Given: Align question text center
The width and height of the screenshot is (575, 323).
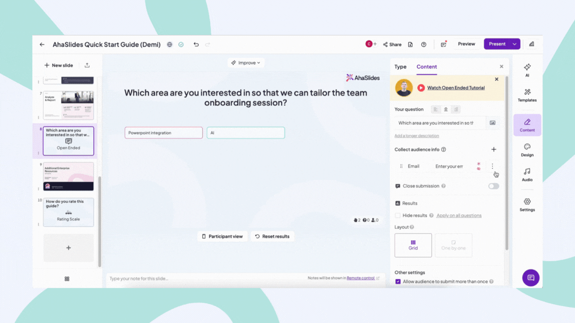Looking at the screenshot, I should 446,109.
